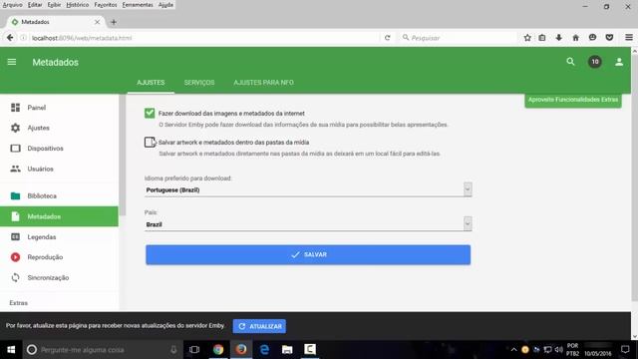
Task: Click the Reprodução play icon
Action: pyautogui.click(x=16, y=257)
